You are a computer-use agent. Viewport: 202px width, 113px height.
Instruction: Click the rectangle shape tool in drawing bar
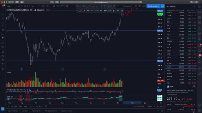tap(105, 6)
